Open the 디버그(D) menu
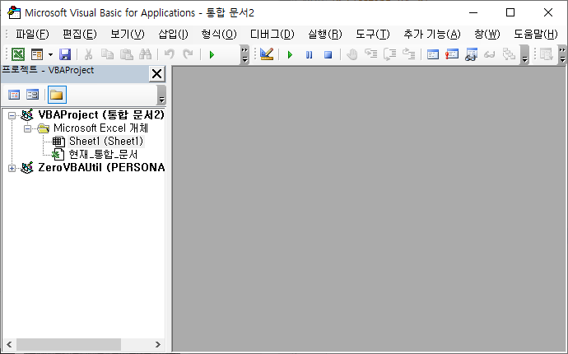Screen dimensions: 568x354 [272, 35]
